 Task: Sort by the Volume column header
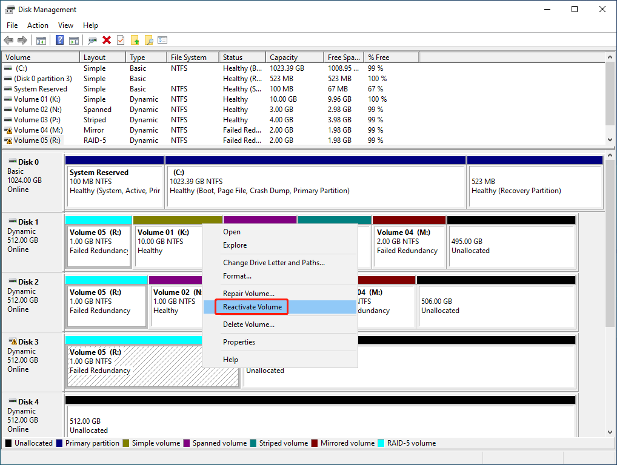(x=41, y=58)
